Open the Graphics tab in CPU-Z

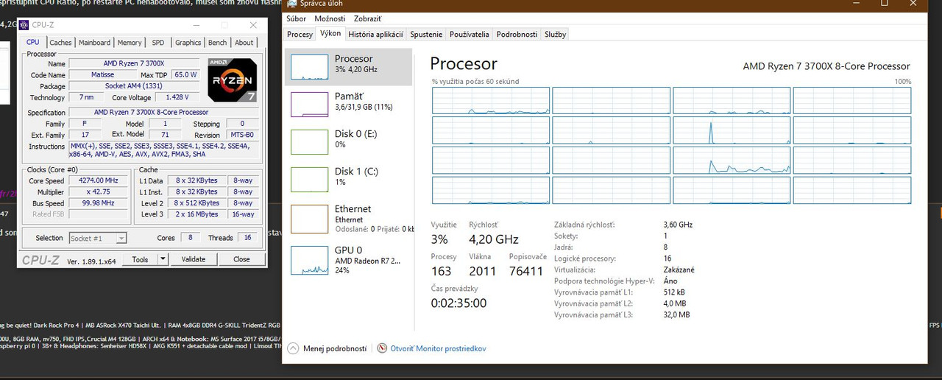point(188,43)
